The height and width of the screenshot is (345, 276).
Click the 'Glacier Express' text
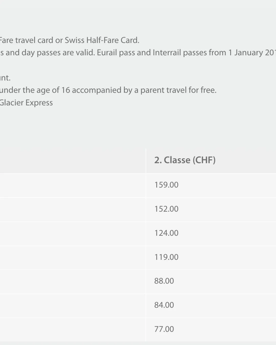[x=26, y=102]
